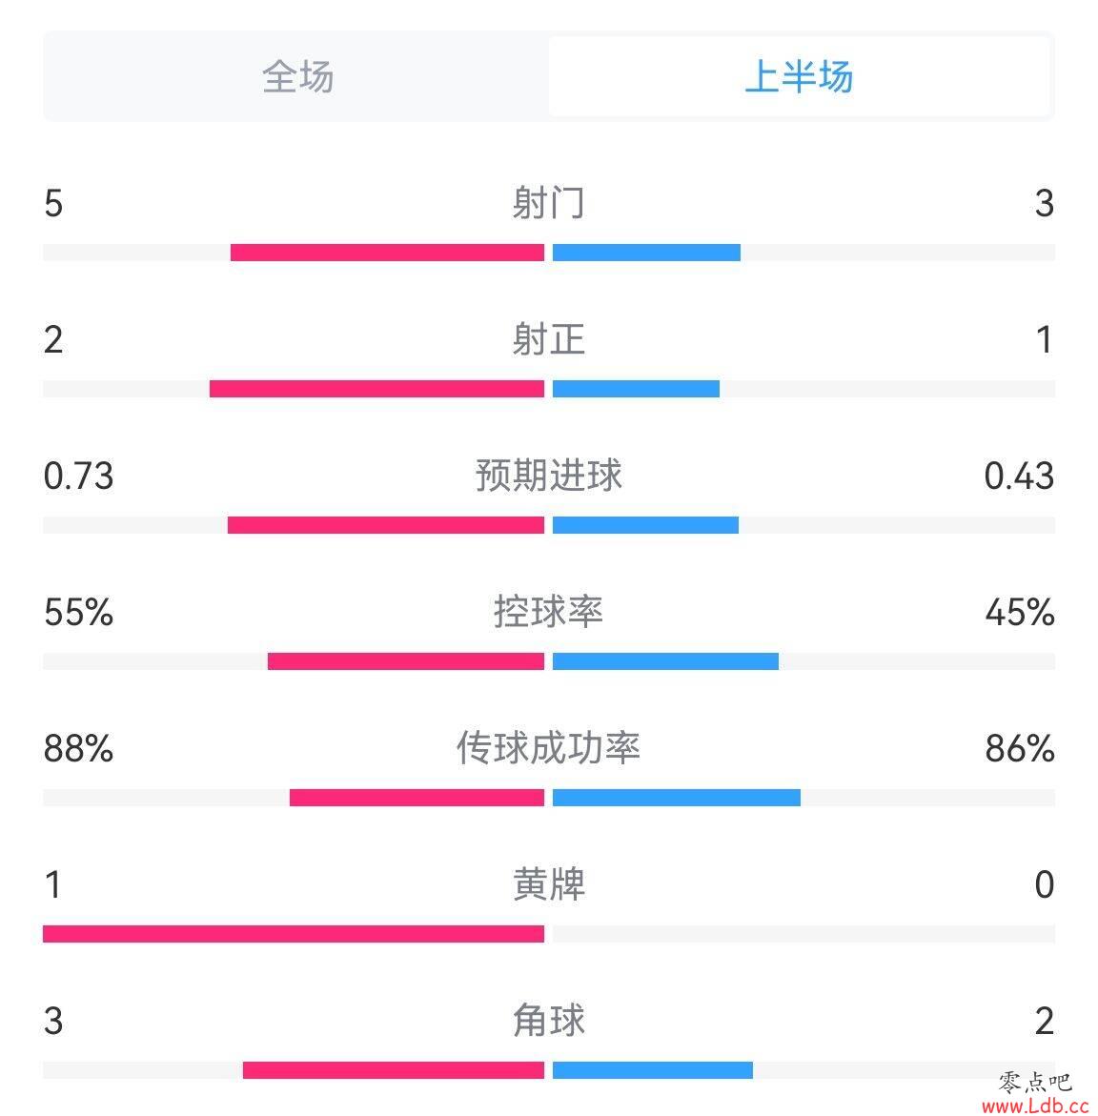Click the red 黄牌 full bar

pos(294,934)
